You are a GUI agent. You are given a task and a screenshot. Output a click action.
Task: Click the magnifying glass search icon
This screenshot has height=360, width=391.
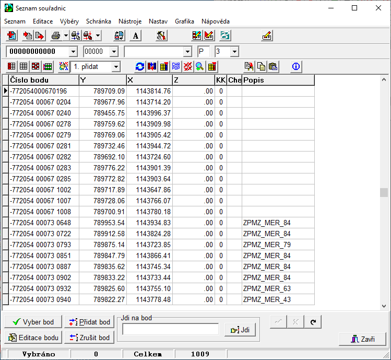(x=199, y=66)
